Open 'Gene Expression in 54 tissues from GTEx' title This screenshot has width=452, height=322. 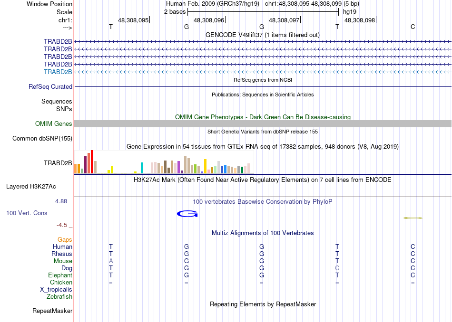(x=263, y=146)
